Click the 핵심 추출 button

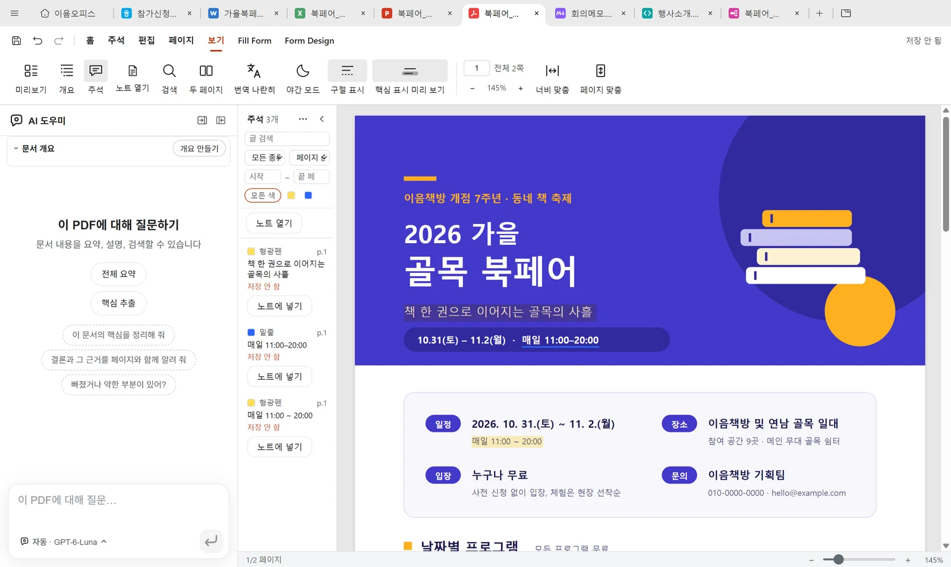pos(118,303)
